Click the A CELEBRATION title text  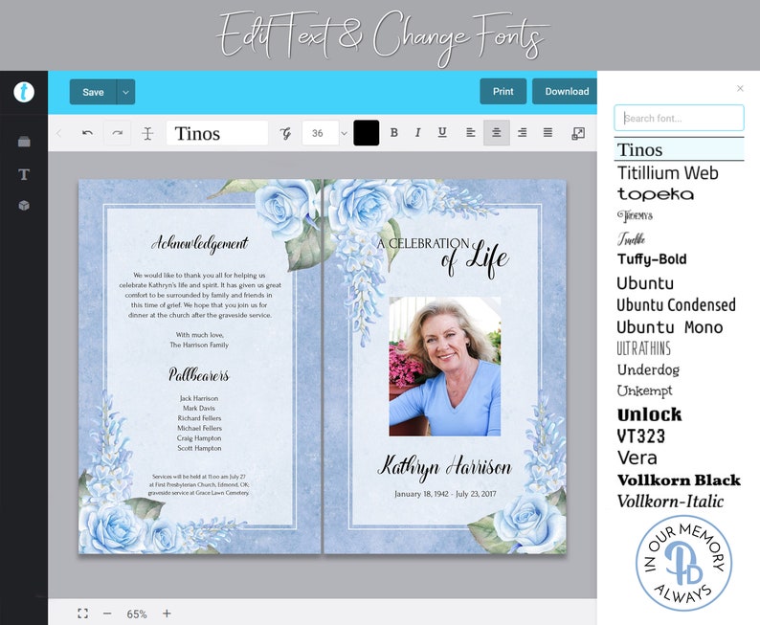tap(423, 244)
